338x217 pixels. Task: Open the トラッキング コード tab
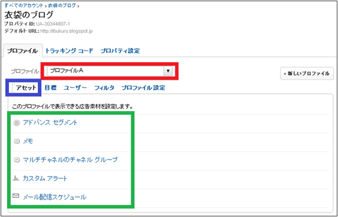69,51
